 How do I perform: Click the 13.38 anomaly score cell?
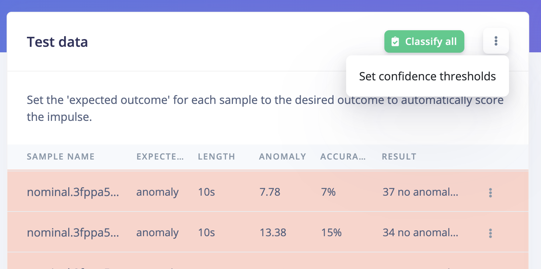coord(272,233)
